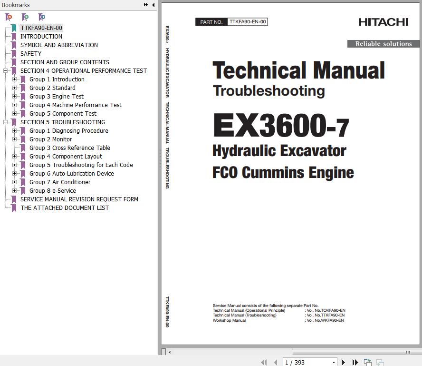Viewport: 422px width, 366px height.
Task: Expand the Bookmarks panel options double arrow
Action: [x=145, y=5]
